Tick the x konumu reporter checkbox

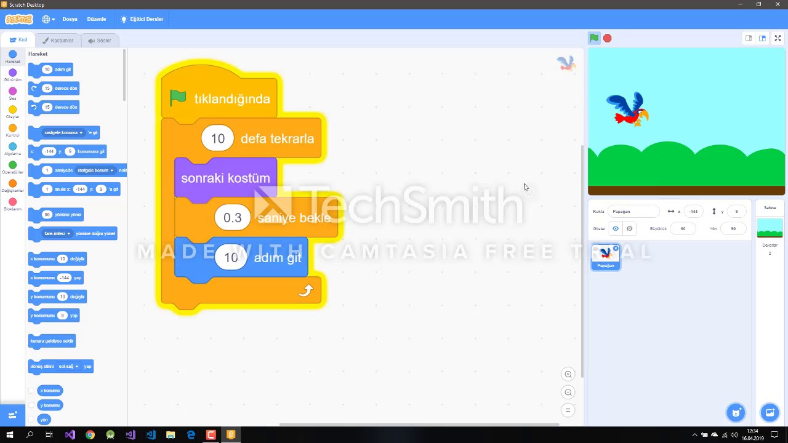(31, 391)
